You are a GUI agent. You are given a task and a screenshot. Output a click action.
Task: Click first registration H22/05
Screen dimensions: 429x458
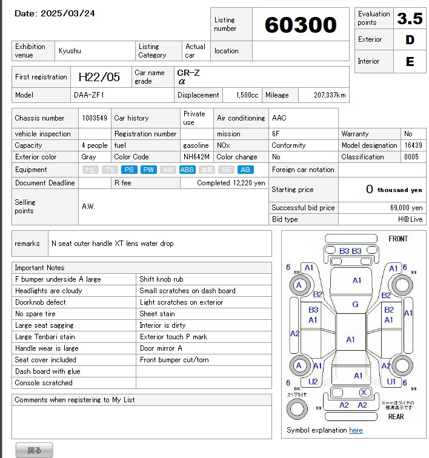tap(99, 77)
